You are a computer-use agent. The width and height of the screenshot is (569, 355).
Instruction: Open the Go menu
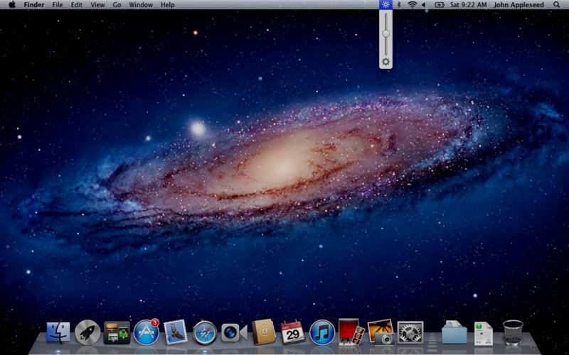[117, 4]
